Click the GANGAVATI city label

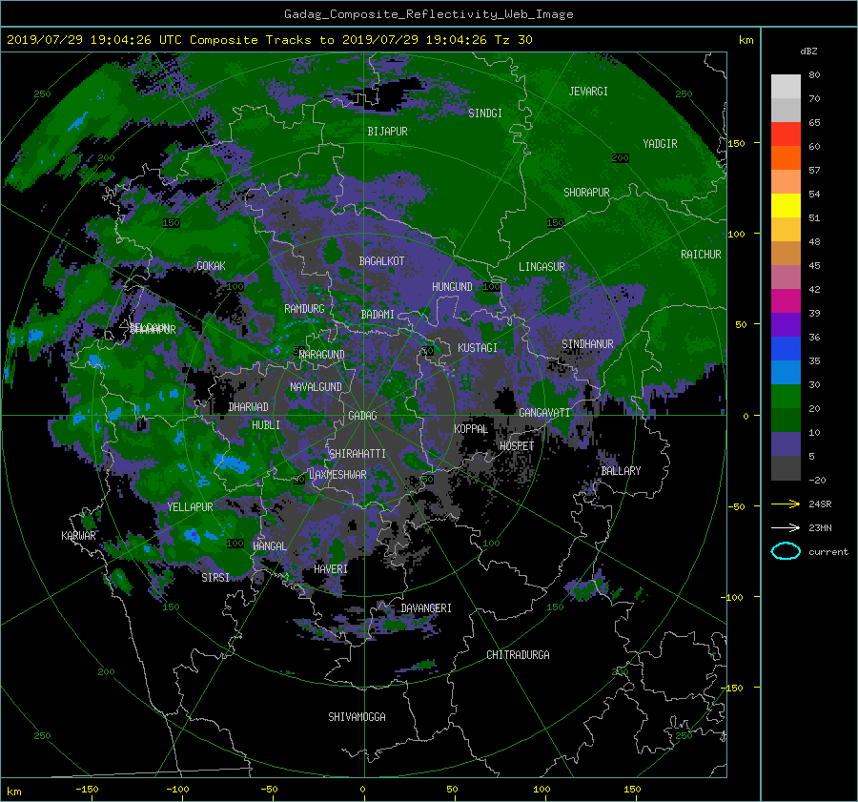click(x=544, y=413)
